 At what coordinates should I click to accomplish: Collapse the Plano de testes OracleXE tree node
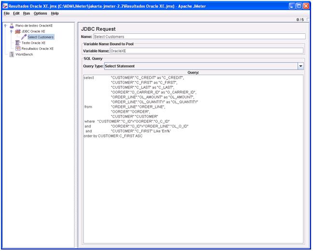click(x=5, y=25)
